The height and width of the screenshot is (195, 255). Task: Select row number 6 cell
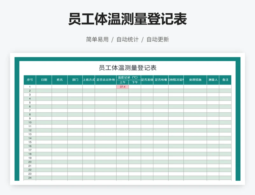point(30,107)
